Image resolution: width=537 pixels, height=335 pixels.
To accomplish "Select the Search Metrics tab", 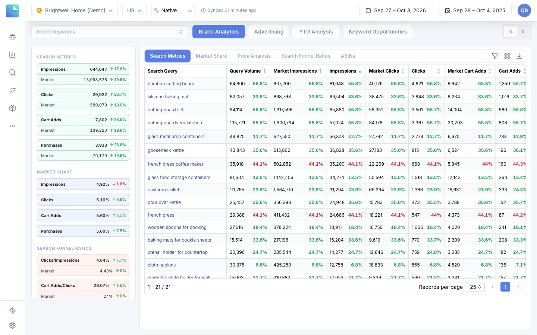I will (167, 56).
